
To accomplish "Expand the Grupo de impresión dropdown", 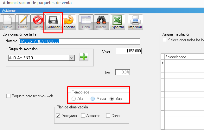I will pos(72,58).
